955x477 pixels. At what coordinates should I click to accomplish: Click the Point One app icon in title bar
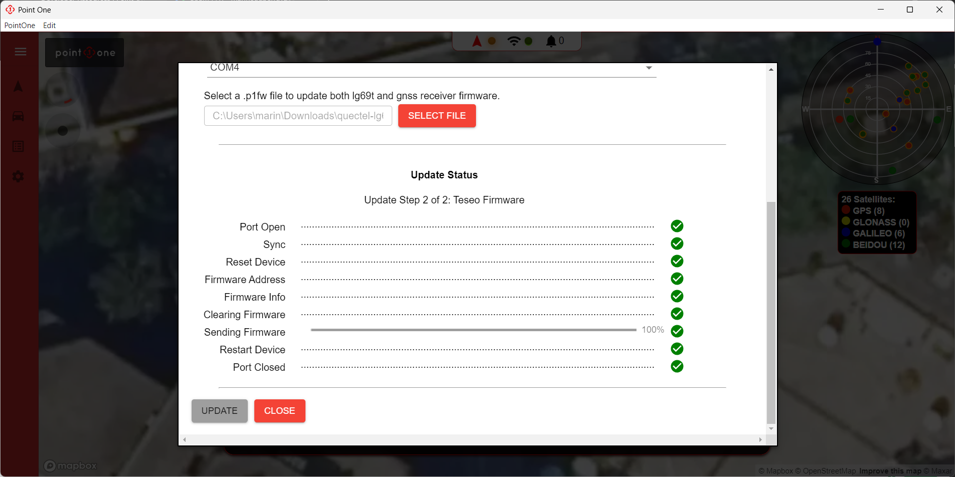pos(10,10)
